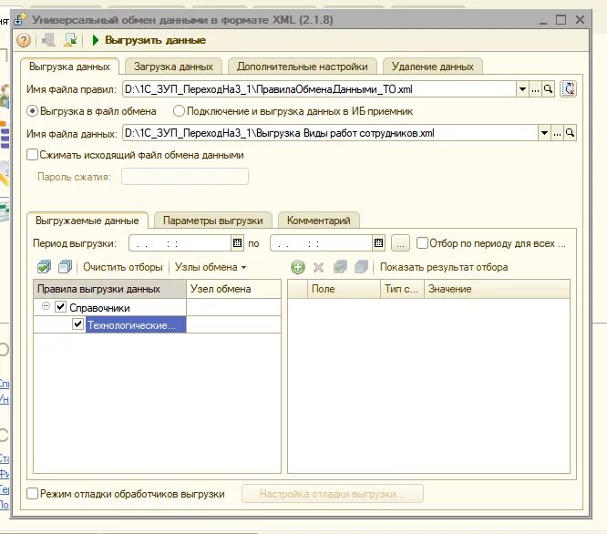Image resolution: width=607 pixels, height=534 pixels.
Task: Open the Узлы обмена dropdown menu
Action: (211, 267)
